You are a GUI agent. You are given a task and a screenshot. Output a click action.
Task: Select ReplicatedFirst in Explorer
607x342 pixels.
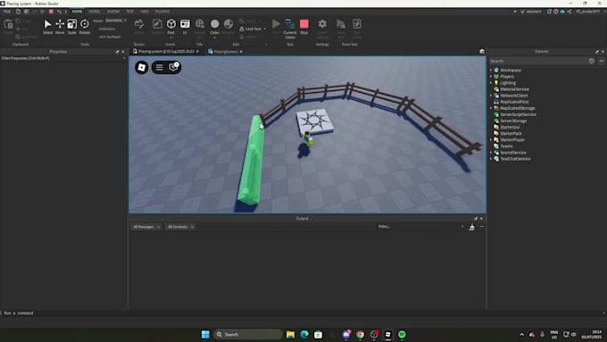514,102
